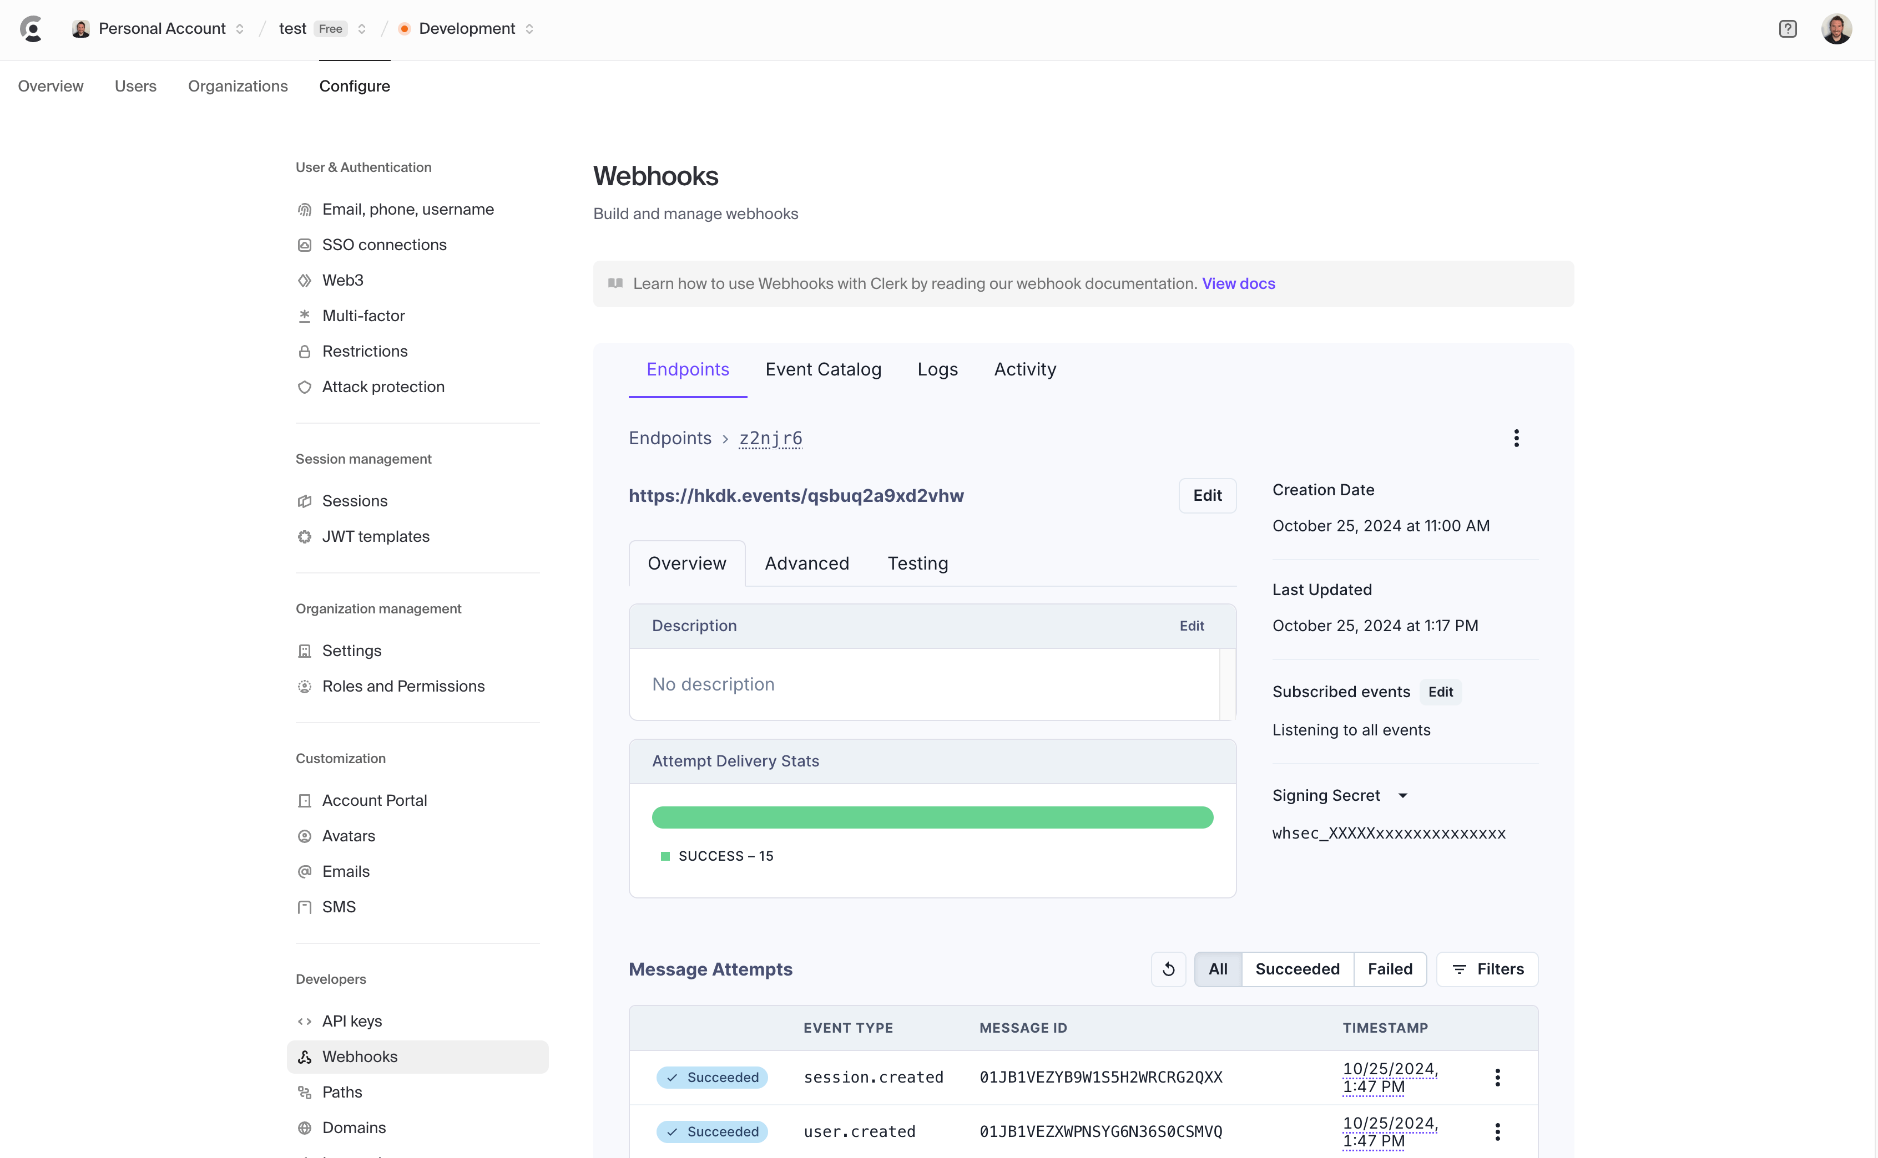Click the View docs link
The height and width of the screenshot is (1158, 1878).
1238,283
